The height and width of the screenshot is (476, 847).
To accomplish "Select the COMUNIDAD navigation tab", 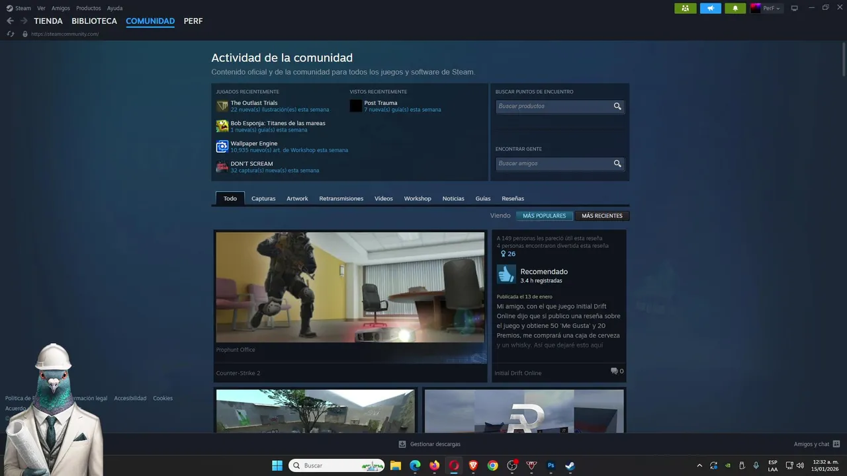I will [150, 21].
